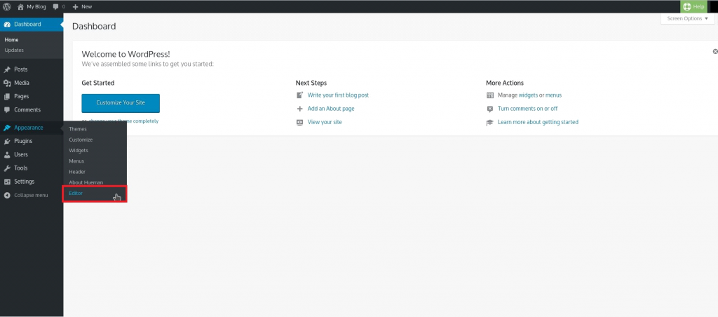718x317 pixels.
Task: Click the Settings sliders icon
Action: click(7, 182)
